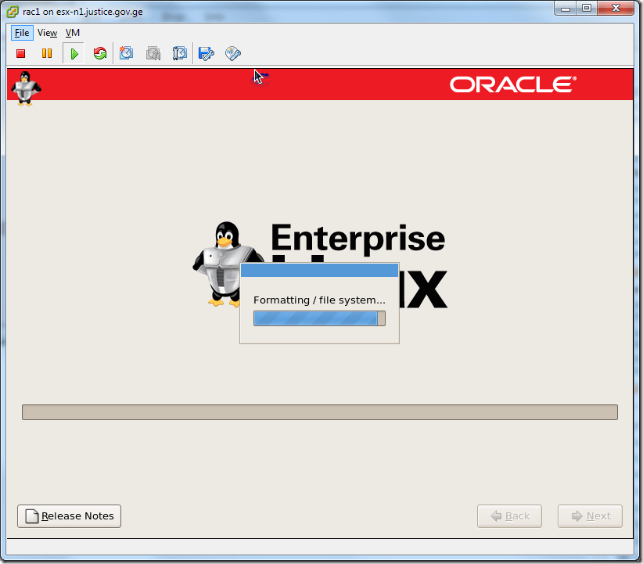Click the disabled Next button

(589, 516)
